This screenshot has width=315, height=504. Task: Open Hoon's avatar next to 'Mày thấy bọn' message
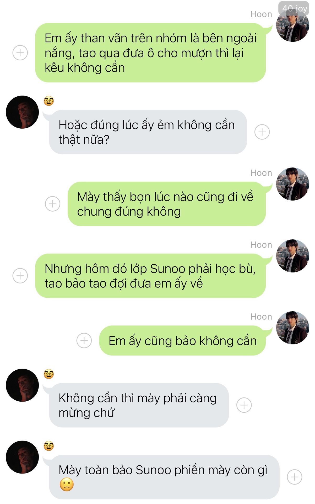pyautogui.click(x=292, y=184)
